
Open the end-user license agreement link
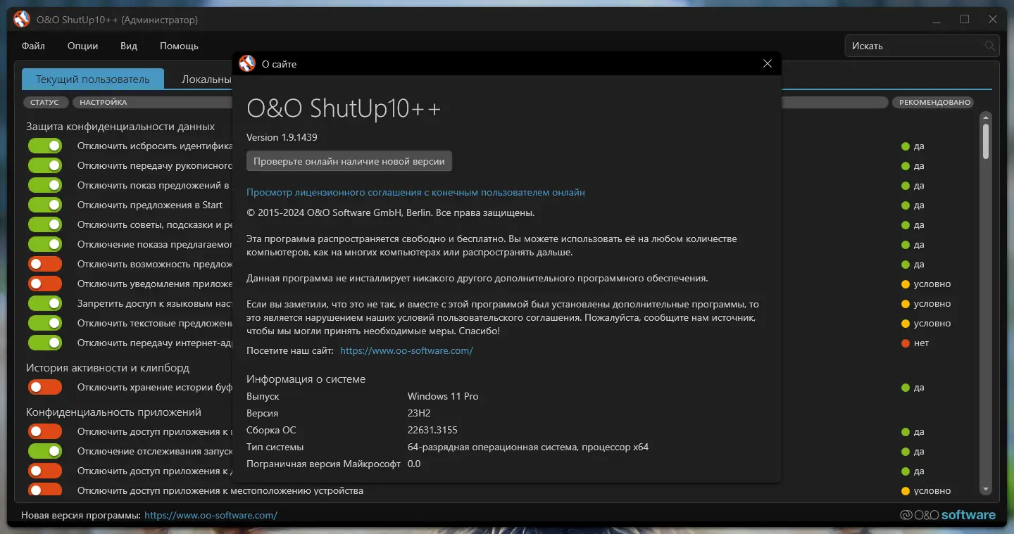coord(415,192)
